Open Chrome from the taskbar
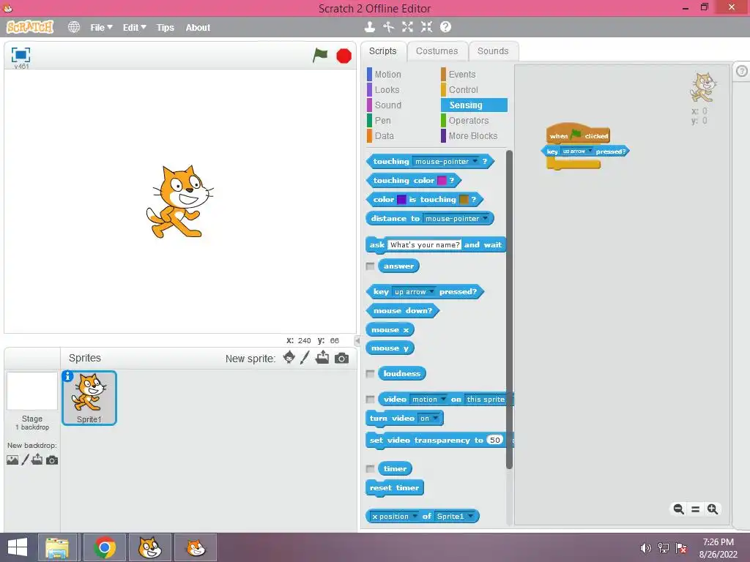This screenshot has height=562, width=750. tap(105, 547)
